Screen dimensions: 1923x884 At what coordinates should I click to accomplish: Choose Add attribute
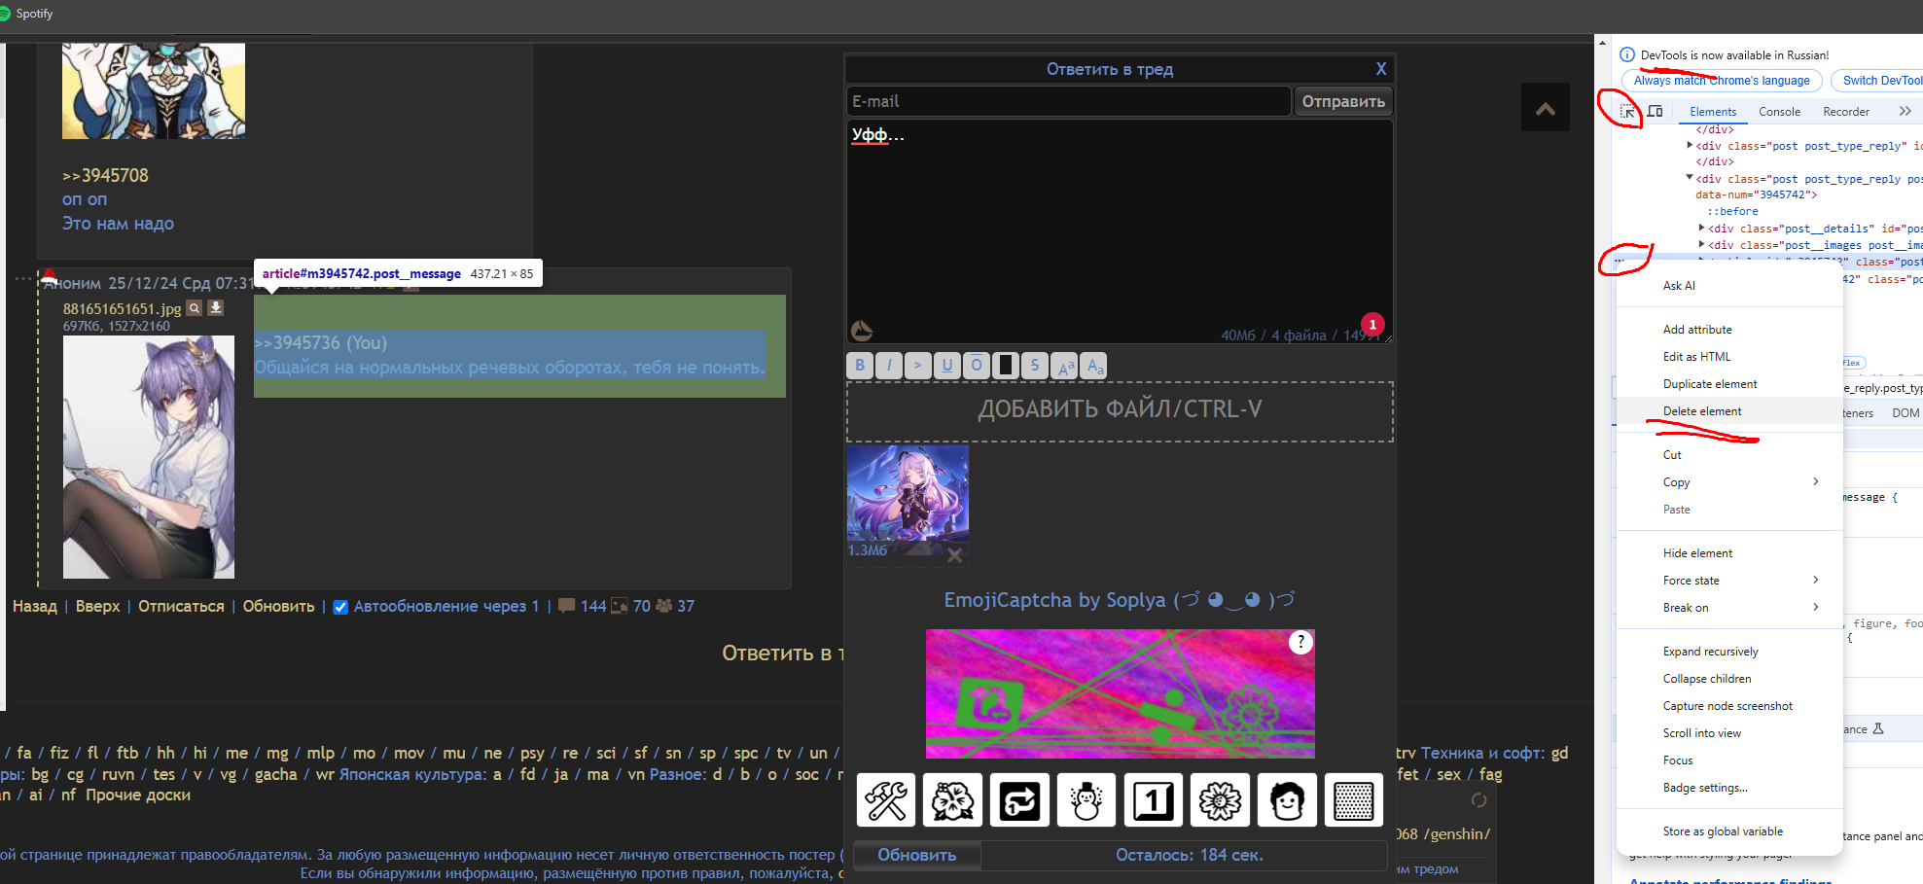point(1729,330)
